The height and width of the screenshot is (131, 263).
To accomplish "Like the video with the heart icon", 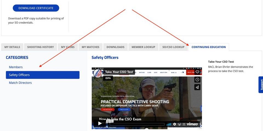I will pyautogui.click(x=197, y=72).
